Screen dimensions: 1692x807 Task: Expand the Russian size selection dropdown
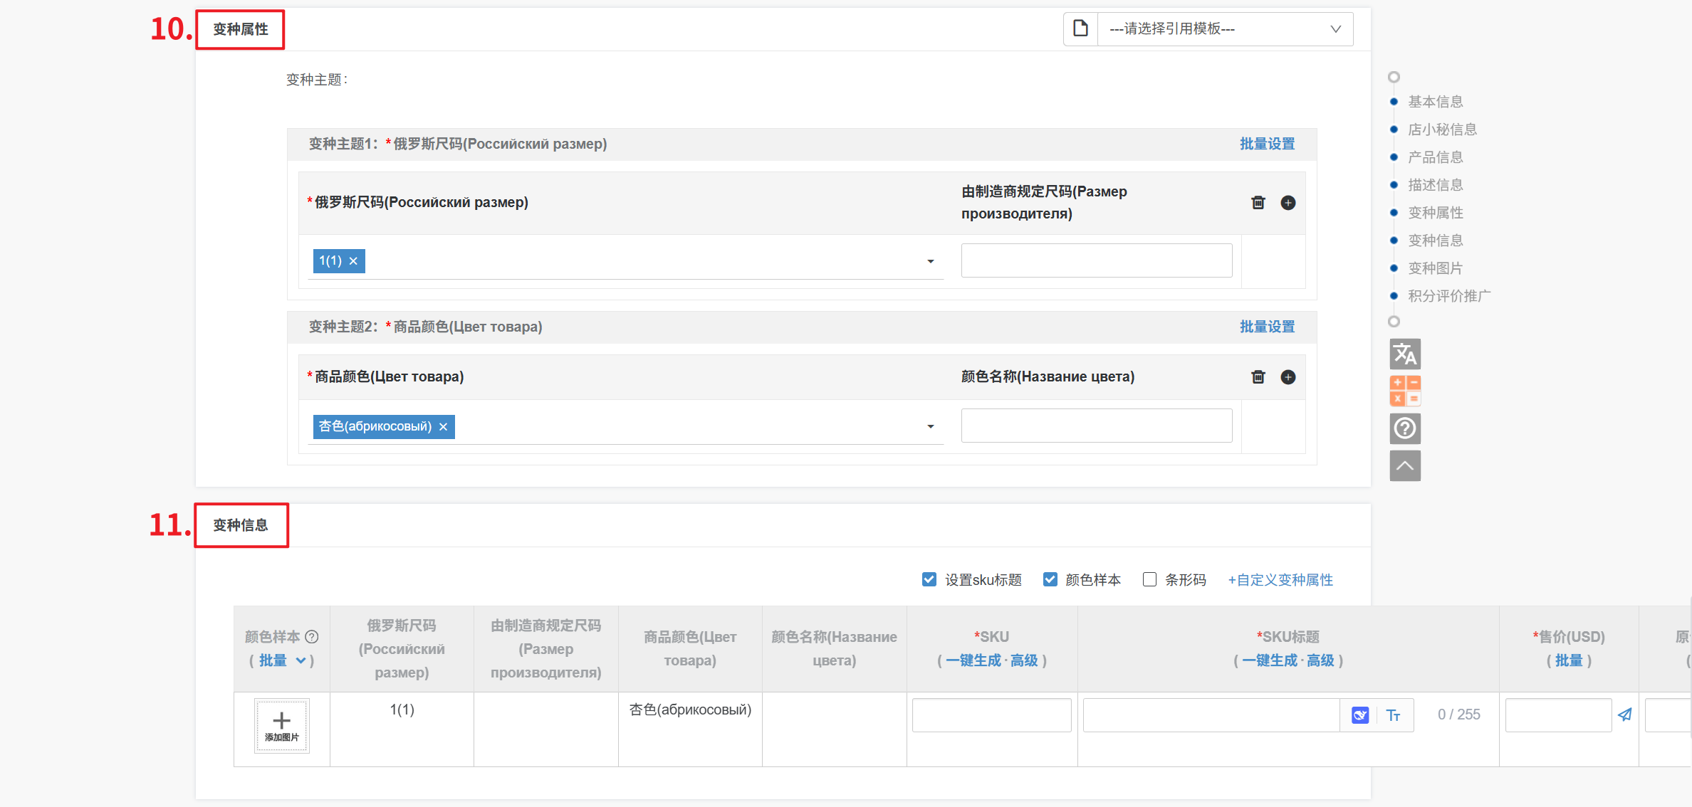[x=930, y=261]
